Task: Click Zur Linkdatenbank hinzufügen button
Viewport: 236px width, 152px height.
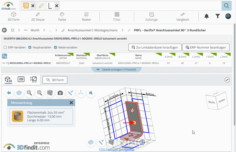Action: coord(155,47)
